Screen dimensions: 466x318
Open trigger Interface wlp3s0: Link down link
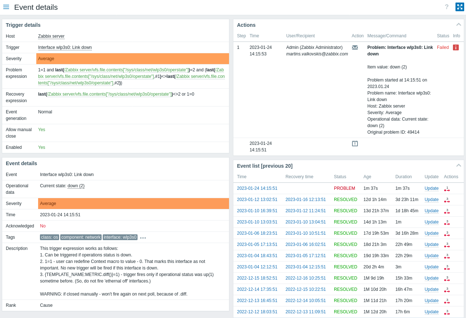[x=65, y=47]
